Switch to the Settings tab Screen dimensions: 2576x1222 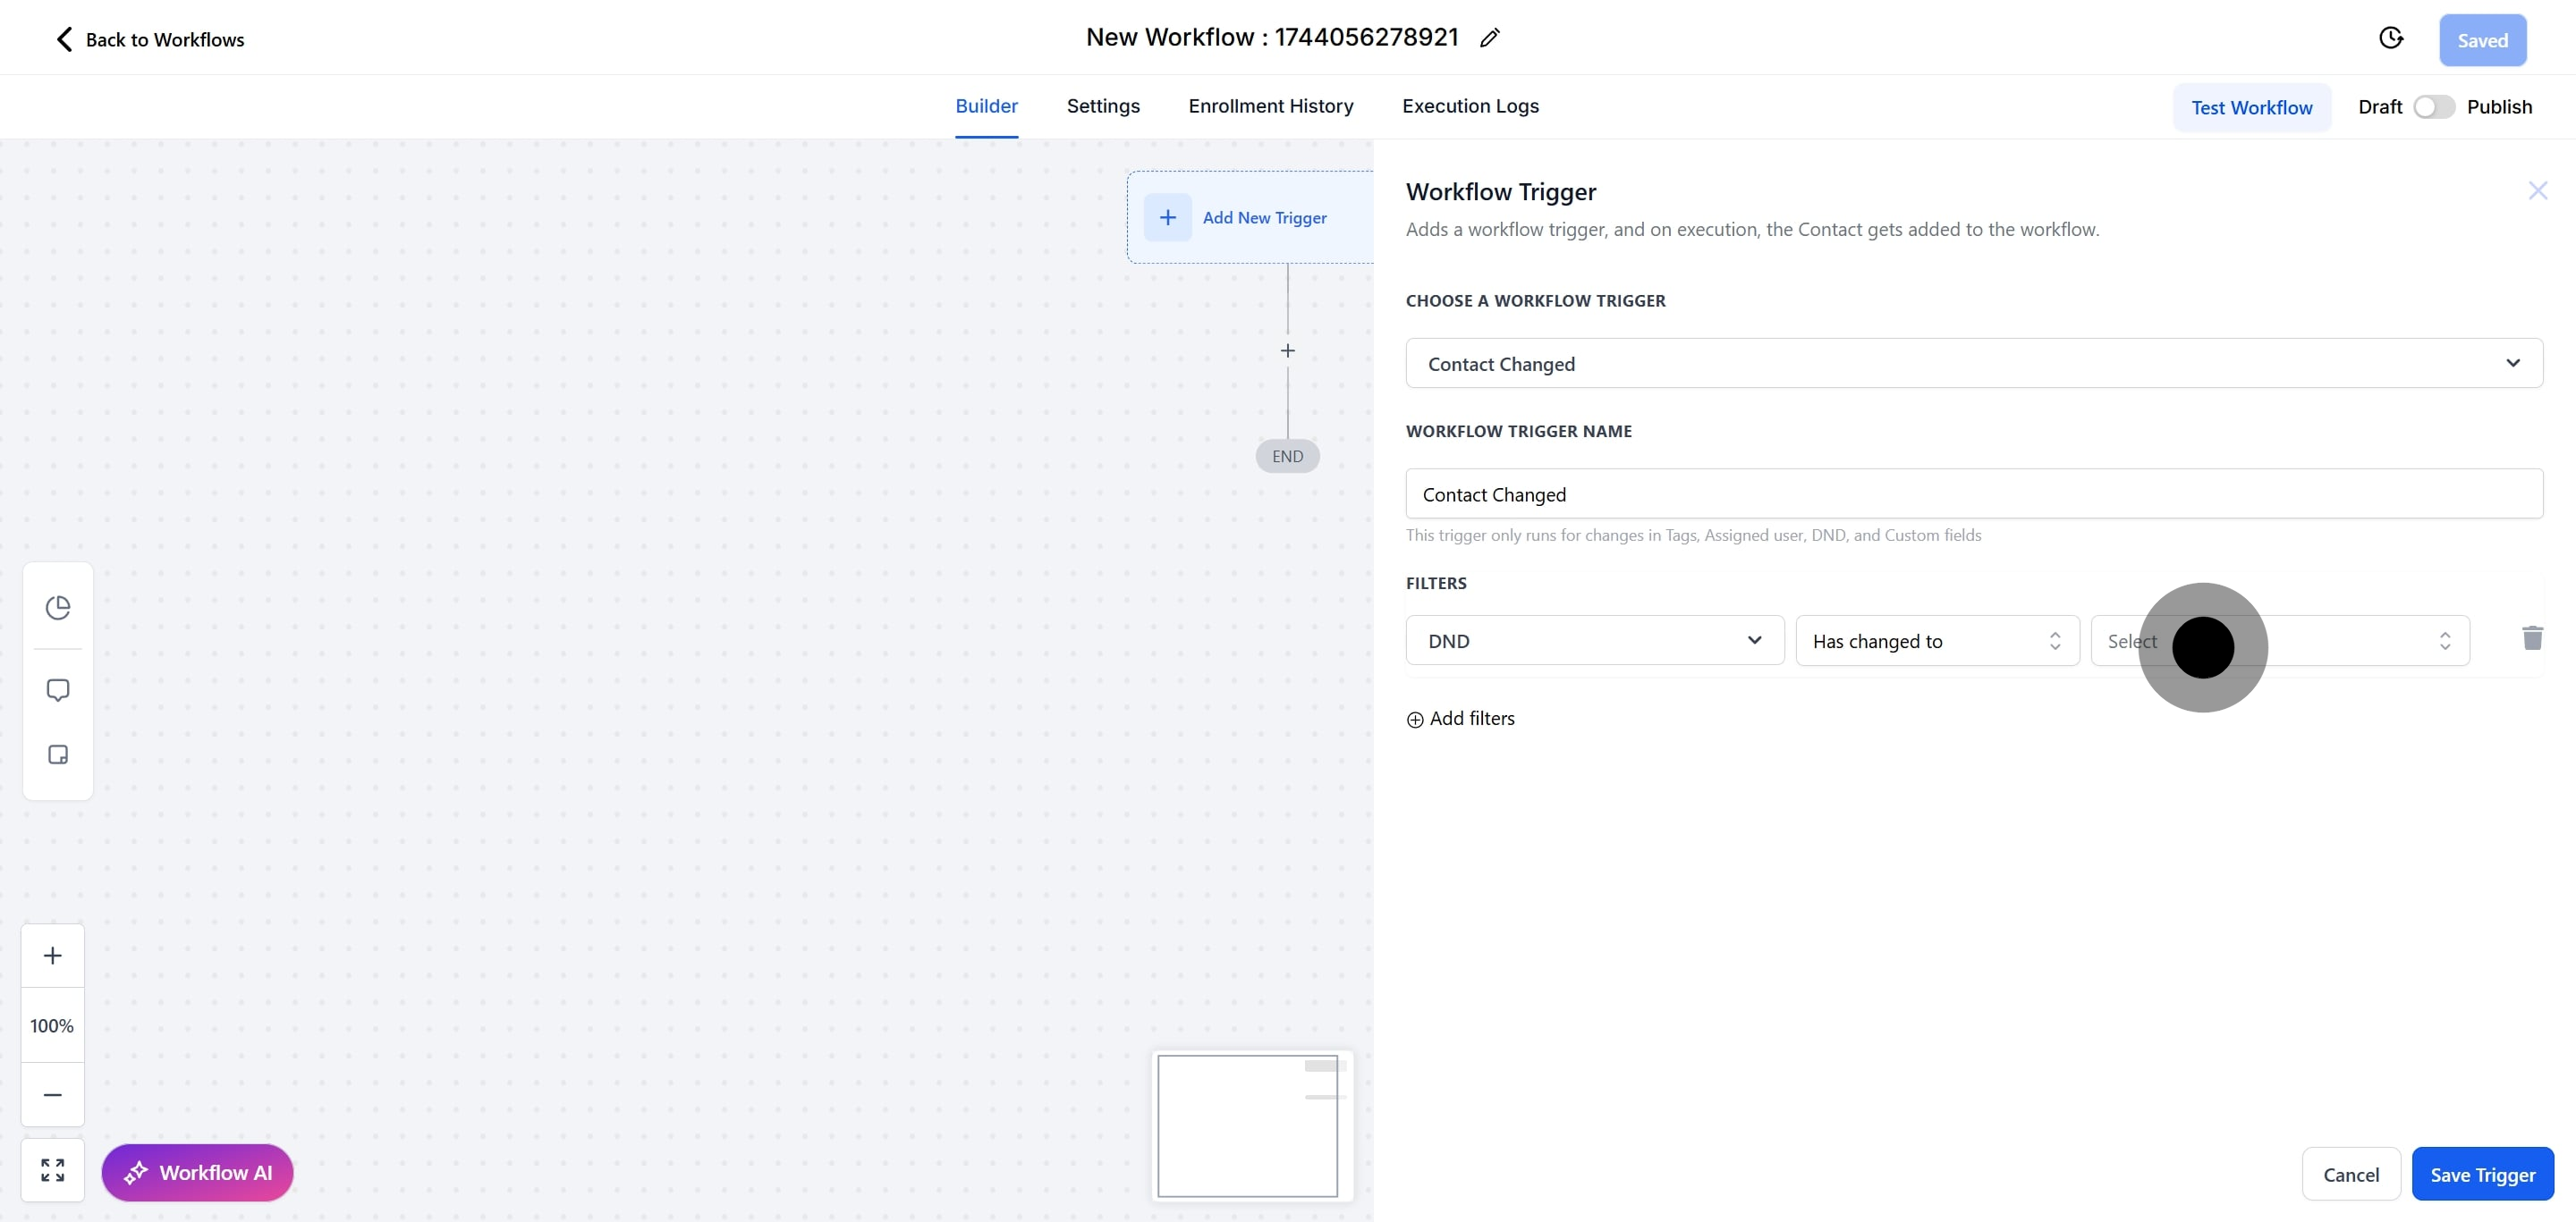[1102, 105]
